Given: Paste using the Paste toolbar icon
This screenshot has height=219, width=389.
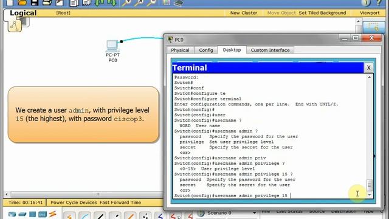Looking at the screenshot, I should (x=86, y=2).
